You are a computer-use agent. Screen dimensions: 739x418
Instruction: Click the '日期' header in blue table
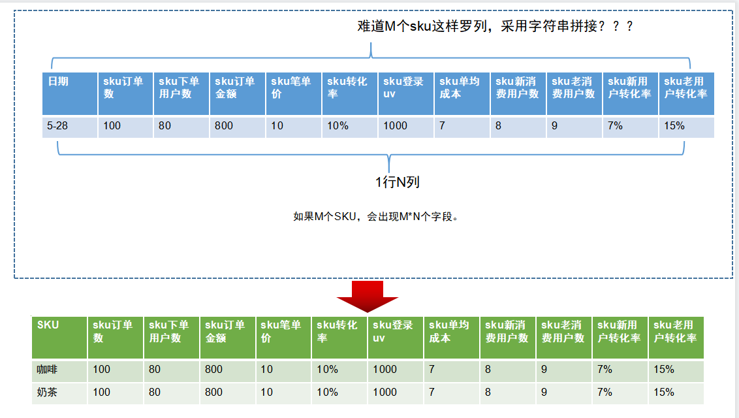coord(69,93)
